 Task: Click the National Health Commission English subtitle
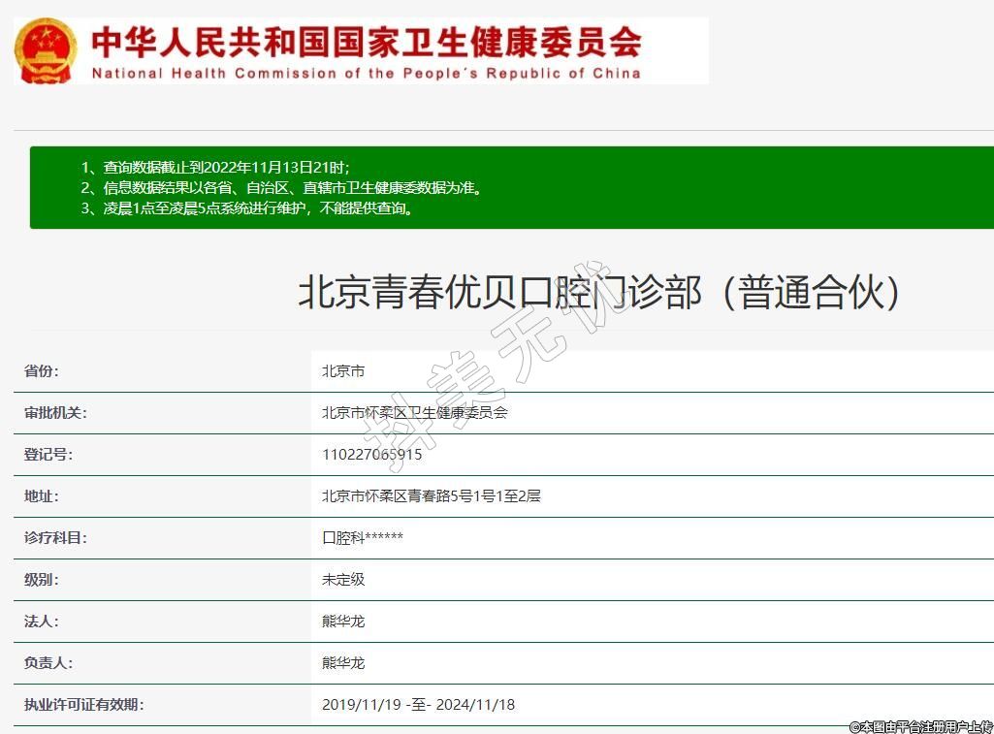[x=367, y=74]
